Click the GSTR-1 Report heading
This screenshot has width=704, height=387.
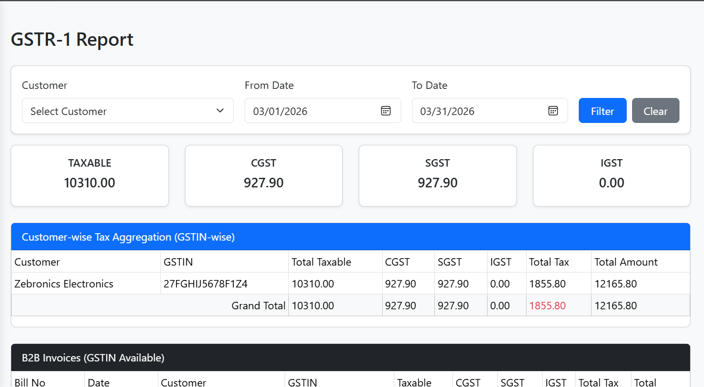point(72,39)
